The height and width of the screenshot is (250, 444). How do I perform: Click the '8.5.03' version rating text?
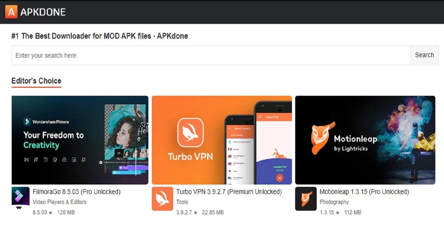coord(42,212)
